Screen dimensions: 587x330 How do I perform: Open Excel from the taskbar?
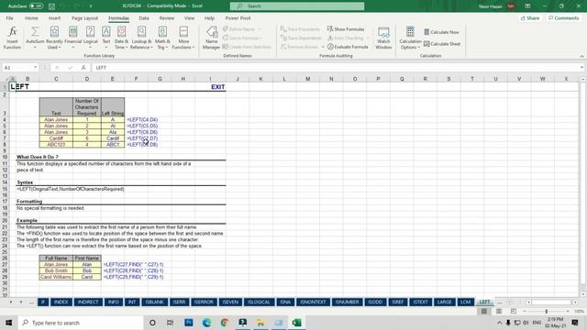click(x=296, y=323)
